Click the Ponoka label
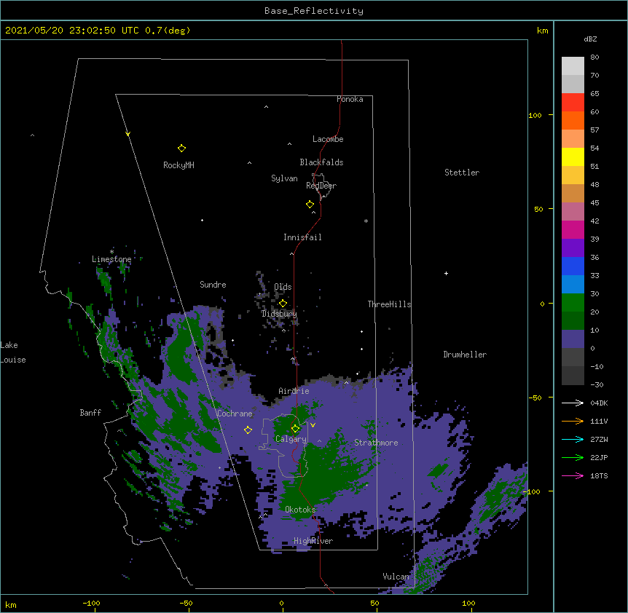 coord(350,99)
